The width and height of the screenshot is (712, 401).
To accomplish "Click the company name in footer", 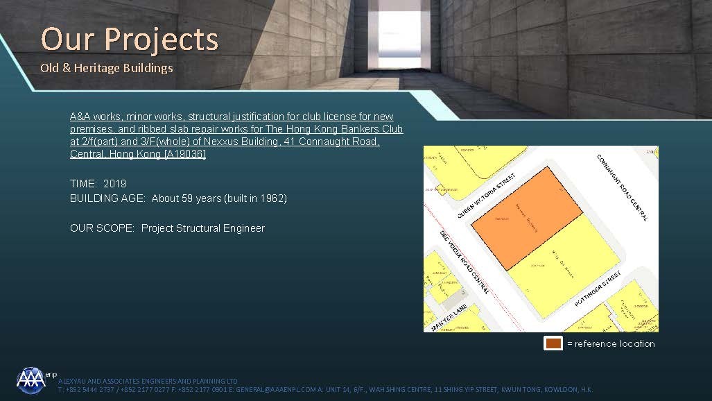I will [148, 382].
